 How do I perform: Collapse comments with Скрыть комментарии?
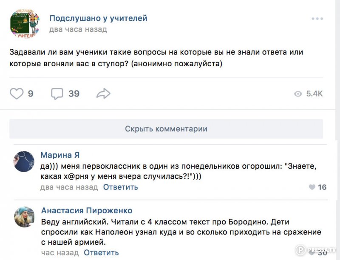point(166,129)
